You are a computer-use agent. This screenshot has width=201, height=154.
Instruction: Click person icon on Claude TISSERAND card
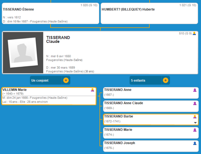click(x=194, y=34)
